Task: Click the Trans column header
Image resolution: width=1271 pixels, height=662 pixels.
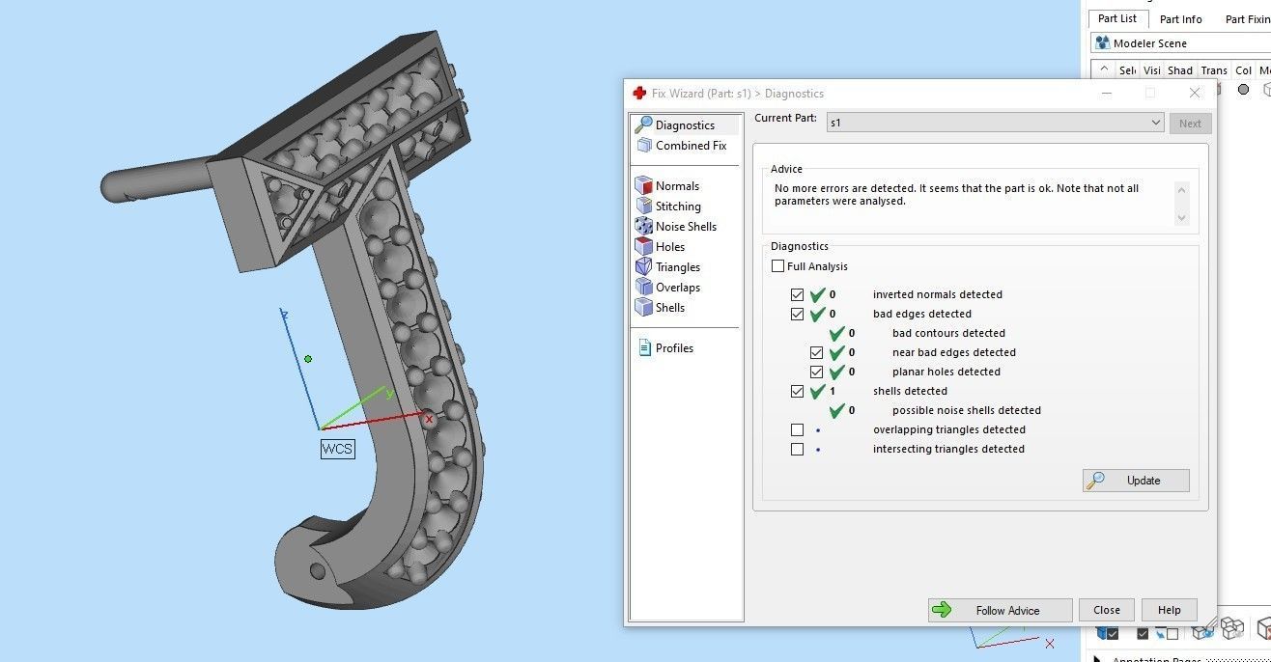Action: (x=1214, y=69)
